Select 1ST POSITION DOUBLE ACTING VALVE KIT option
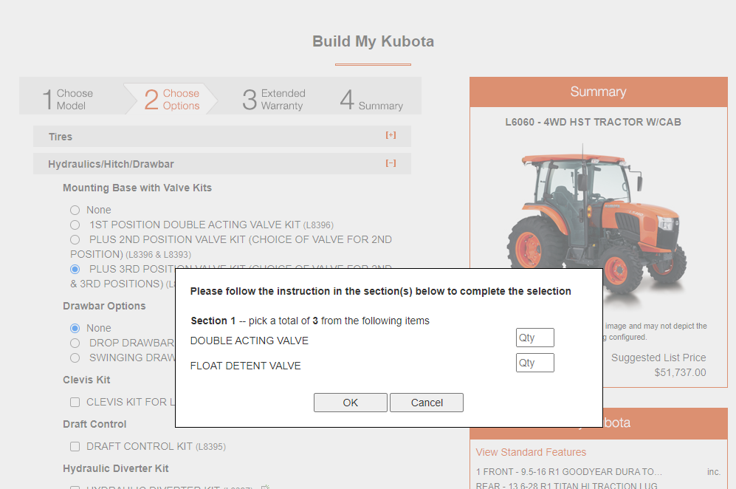The image size is (736, 489). (x=75, y=225)
